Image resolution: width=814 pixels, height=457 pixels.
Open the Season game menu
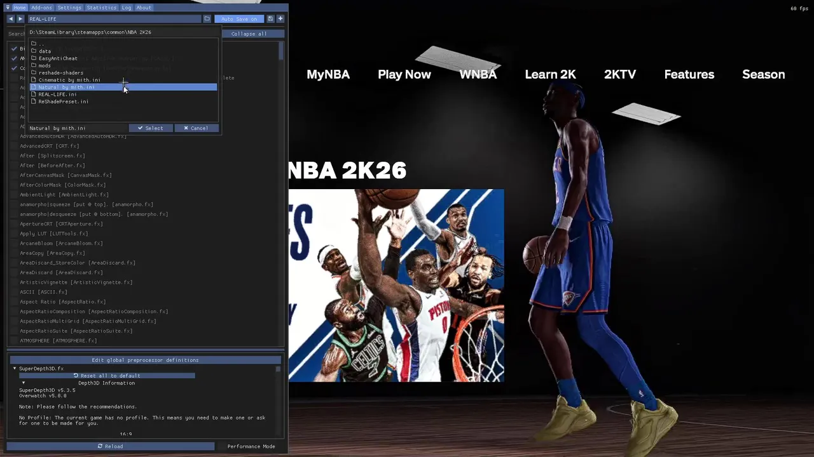764,74
